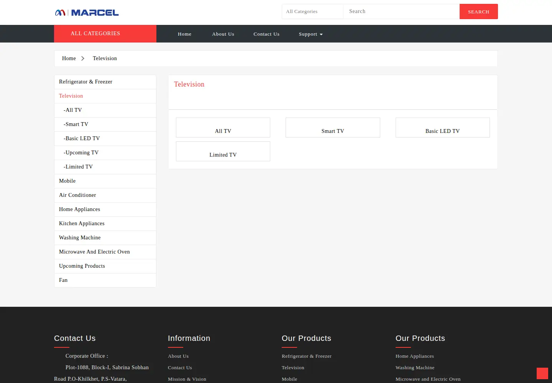
Task: Click the red SEARCH button
Action: (478, 11)
